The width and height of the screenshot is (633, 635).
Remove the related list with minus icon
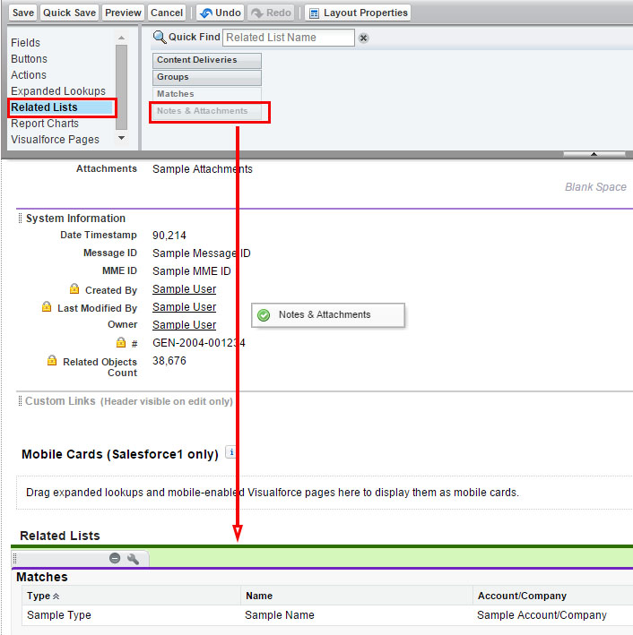coord(115,558)
